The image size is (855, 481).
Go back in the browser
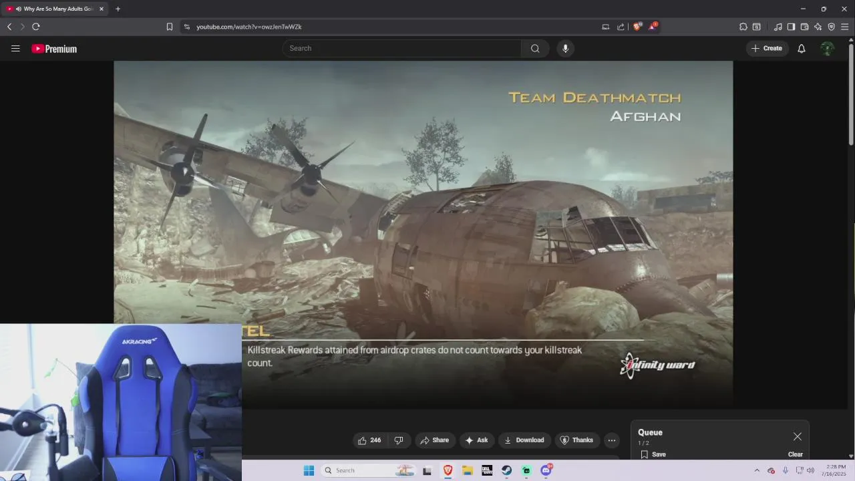click(9, 27)
